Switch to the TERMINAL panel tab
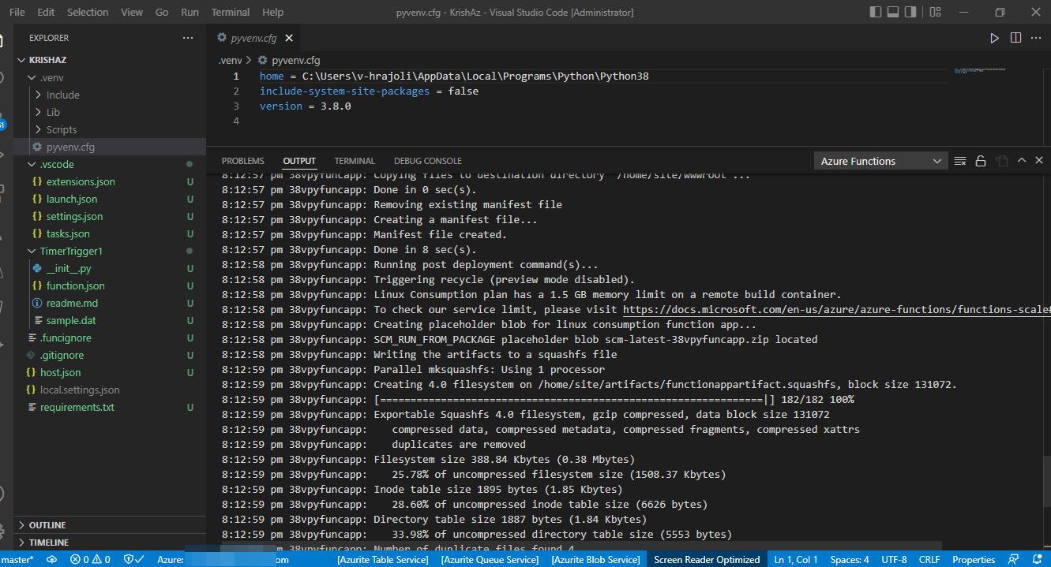 pos(355,161)
